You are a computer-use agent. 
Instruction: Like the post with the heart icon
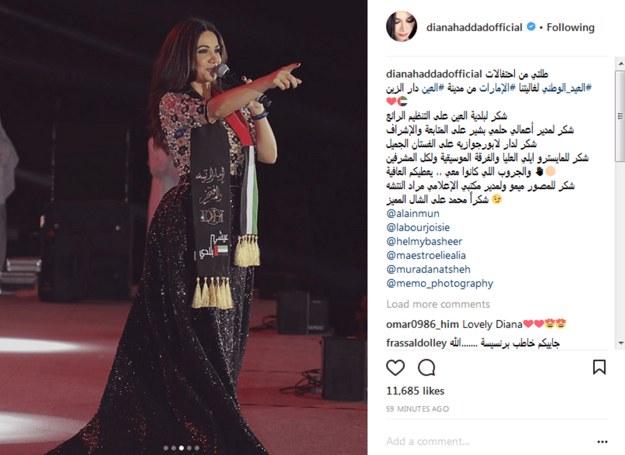(x=395, y=368)
